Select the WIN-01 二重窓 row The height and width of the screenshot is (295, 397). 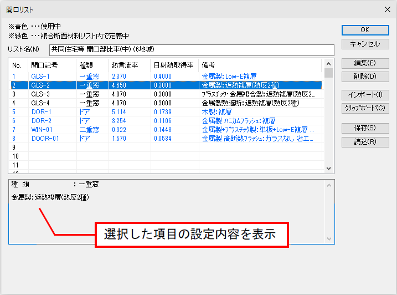pos(166,130)
